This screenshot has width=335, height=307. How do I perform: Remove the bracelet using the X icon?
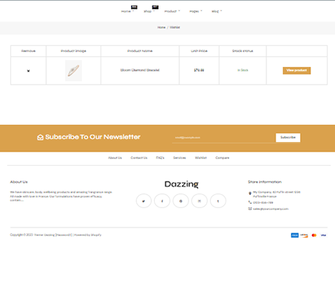pos(28,71)
